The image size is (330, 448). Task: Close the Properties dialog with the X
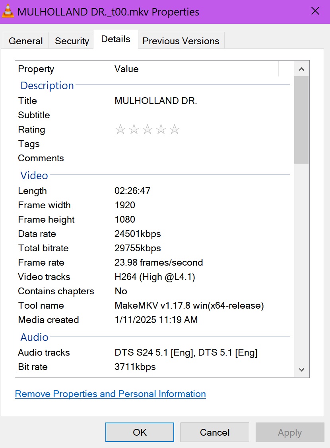(x=315, y=11)
